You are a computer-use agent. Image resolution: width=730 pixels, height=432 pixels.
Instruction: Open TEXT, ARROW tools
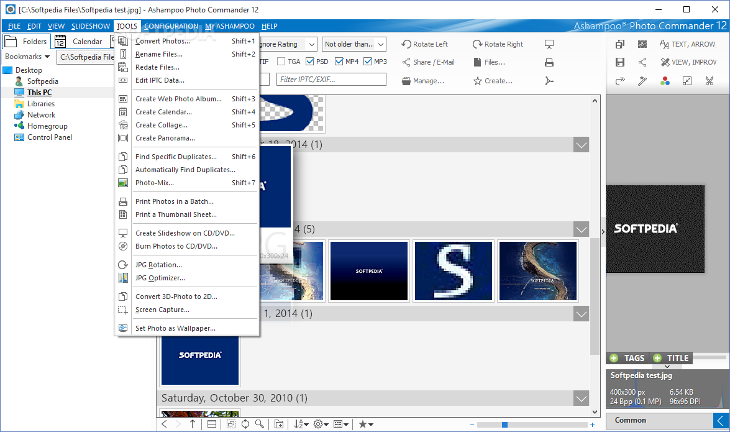coord(688,44)
